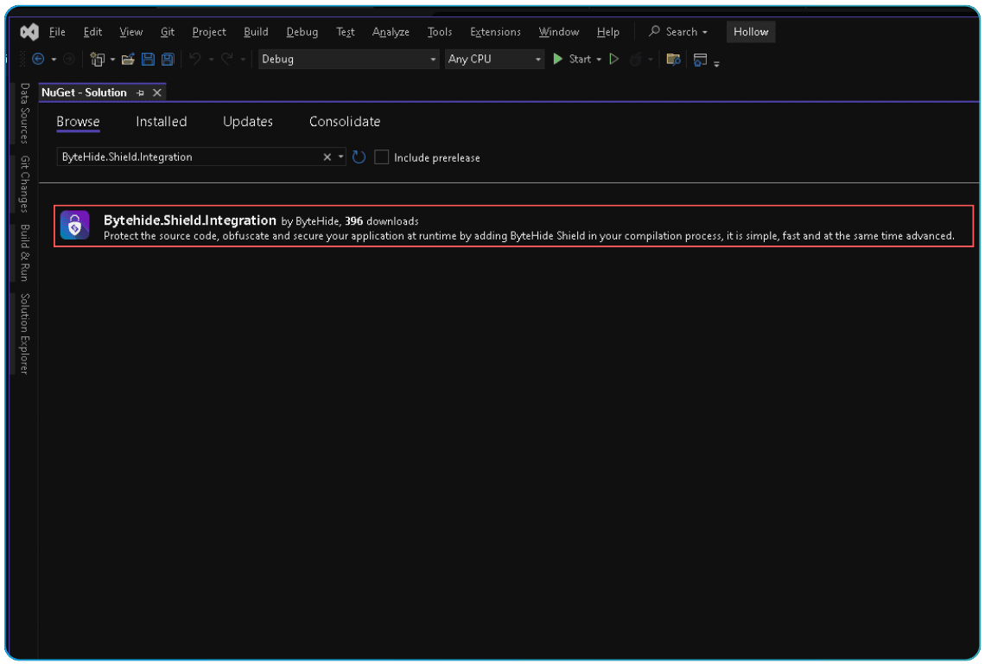Expand the New Project icon dropdown arrow
Screen dimensions: 985x664
pos(112,60)
